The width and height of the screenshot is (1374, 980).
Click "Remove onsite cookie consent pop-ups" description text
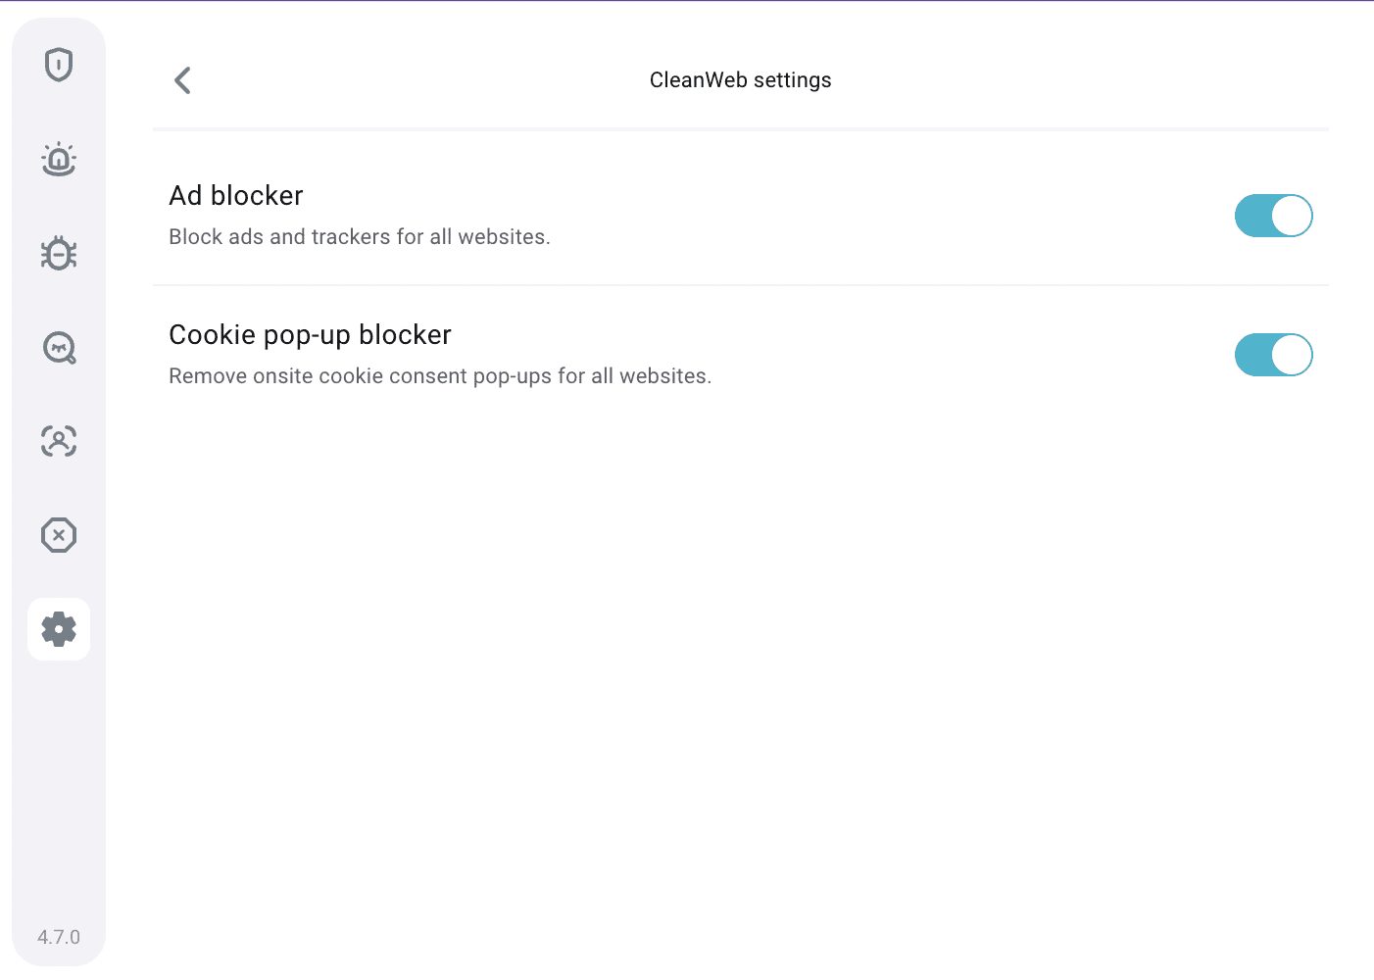(x=440, y=376)
